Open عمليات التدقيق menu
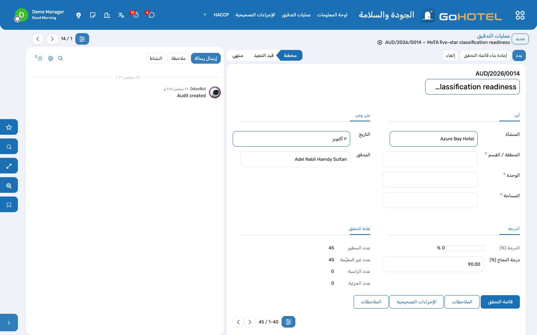Image resolution: width=537 pixels, height=335 pixels. (296, 15)
